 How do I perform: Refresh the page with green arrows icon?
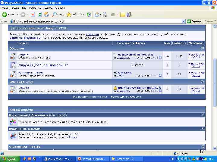[x=40, y=14]
